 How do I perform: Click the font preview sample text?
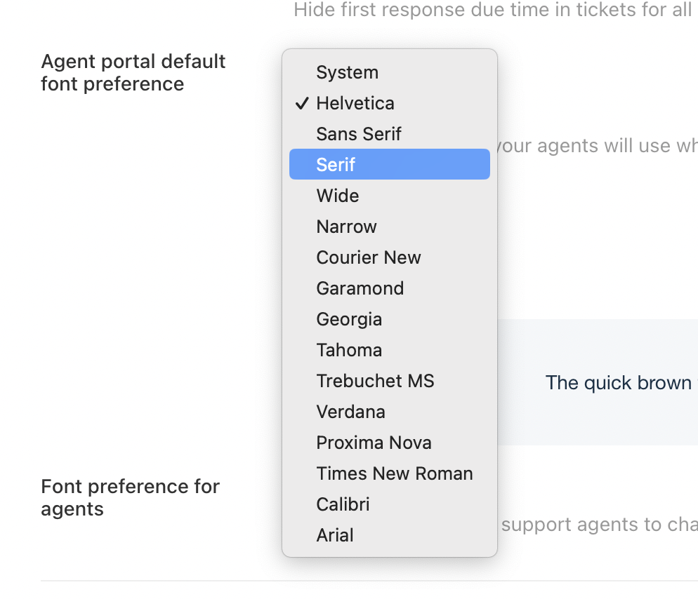[618, 382]
